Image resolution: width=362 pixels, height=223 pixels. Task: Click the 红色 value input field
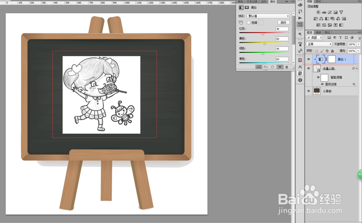coord(282,29)
